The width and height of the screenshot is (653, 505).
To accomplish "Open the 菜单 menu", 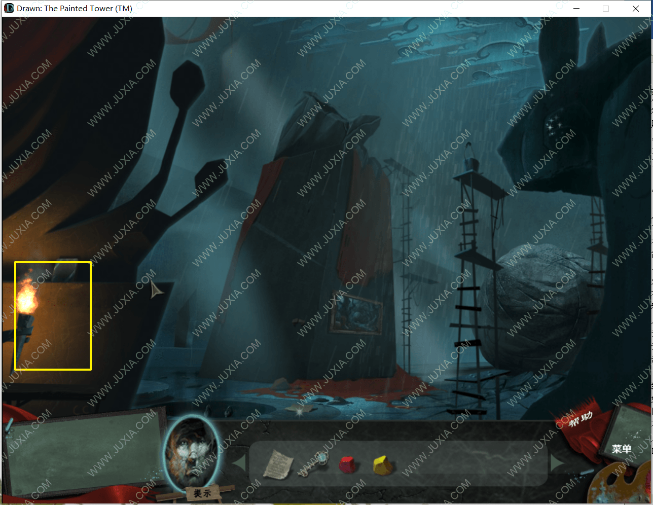I will point(622,449).
